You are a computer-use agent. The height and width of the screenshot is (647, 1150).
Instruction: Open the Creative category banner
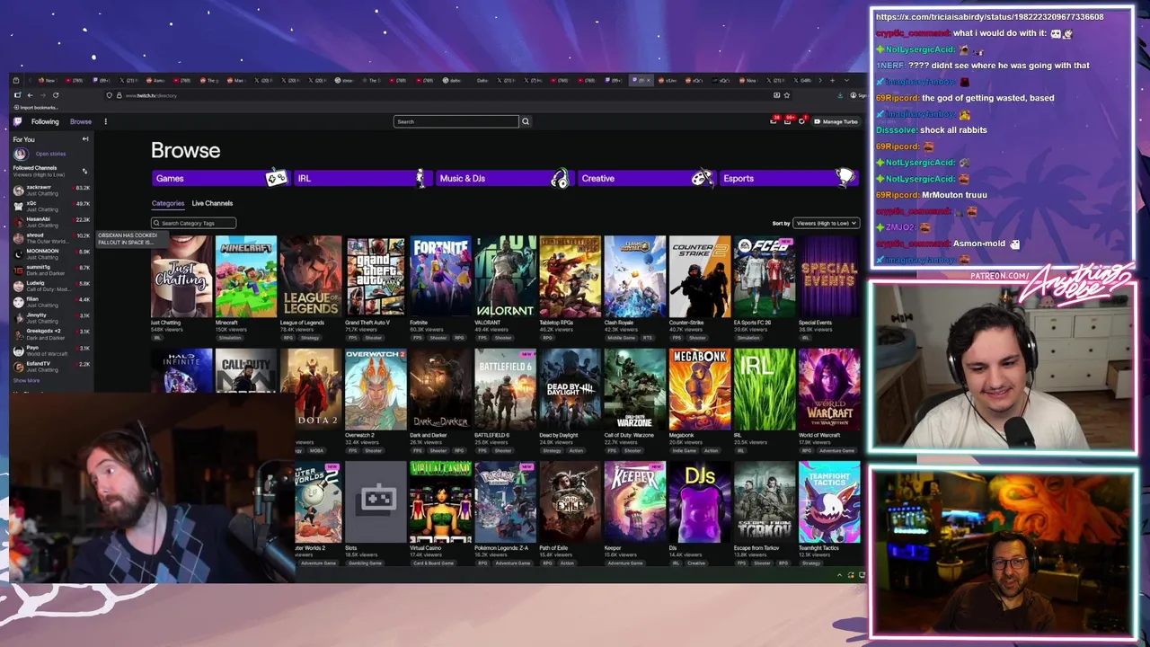[x=645, y=178]
